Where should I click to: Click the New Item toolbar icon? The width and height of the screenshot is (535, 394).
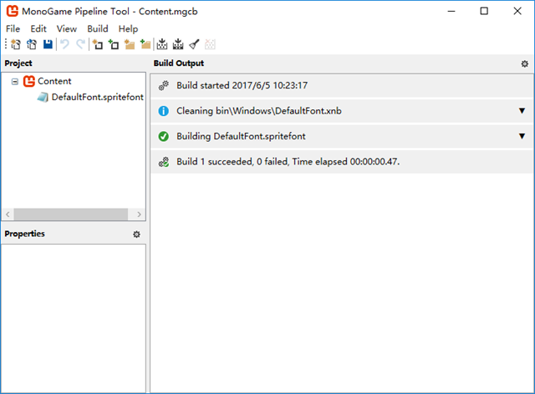(x=97, y=44)
